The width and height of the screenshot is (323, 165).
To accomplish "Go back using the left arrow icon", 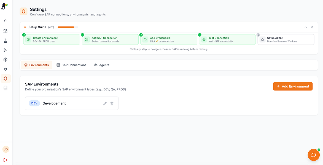I will (6, 21).
